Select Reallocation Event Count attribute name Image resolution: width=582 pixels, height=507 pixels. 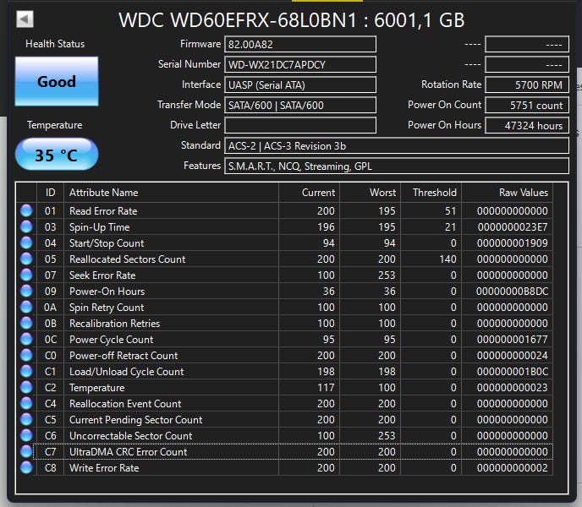125,404
